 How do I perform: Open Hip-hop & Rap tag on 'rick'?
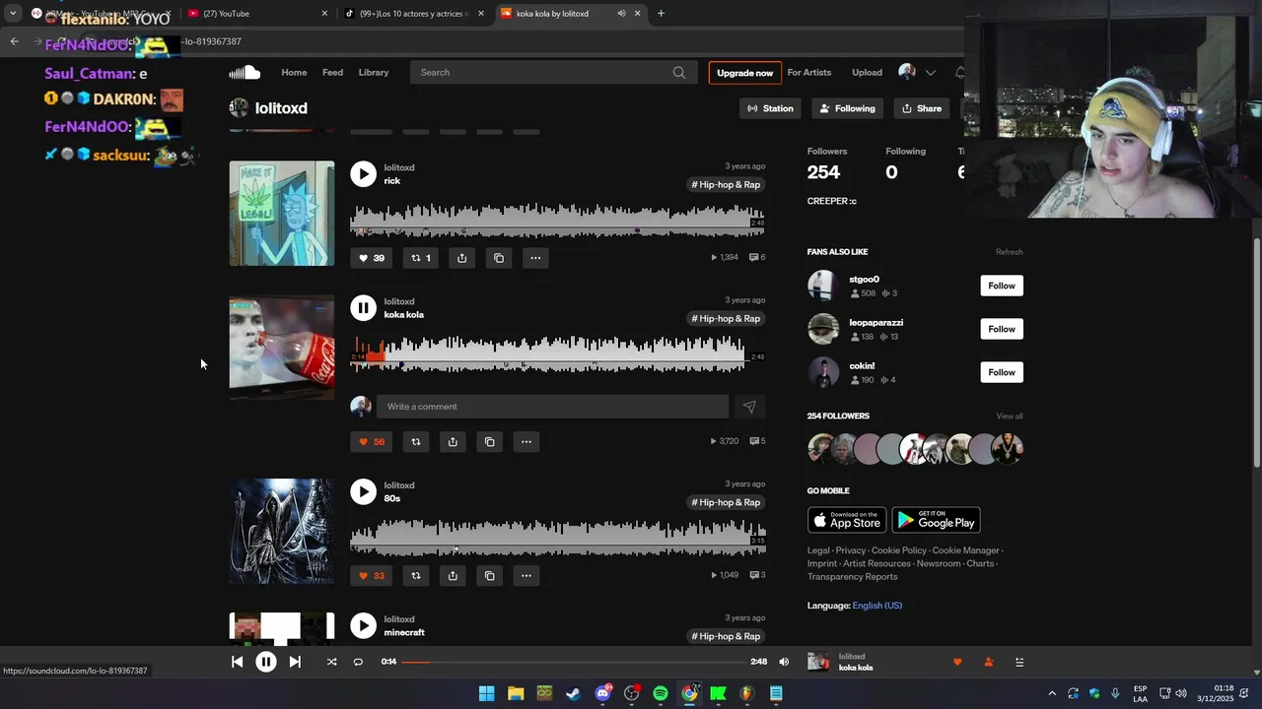[727, 185]
